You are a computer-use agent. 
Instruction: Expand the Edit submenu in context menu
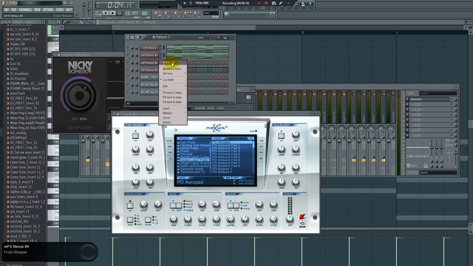[173, 86]
